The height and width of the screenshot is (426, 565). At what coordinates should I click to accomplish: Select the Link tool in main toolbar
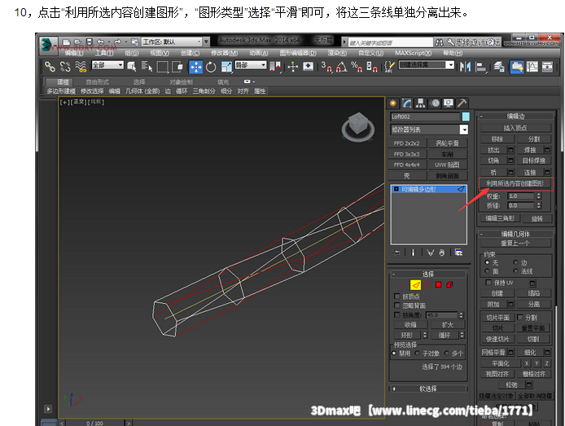[50, 67]
